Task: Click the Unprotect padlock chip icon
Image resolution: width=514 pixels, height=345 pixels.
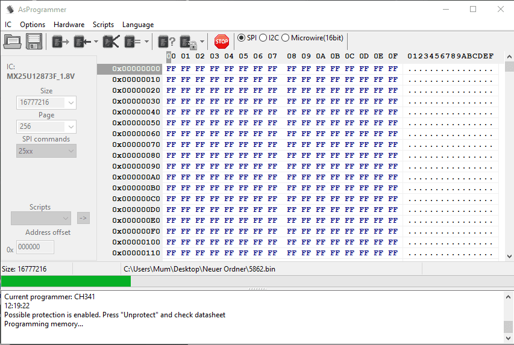Action: (x=189, y=42)
